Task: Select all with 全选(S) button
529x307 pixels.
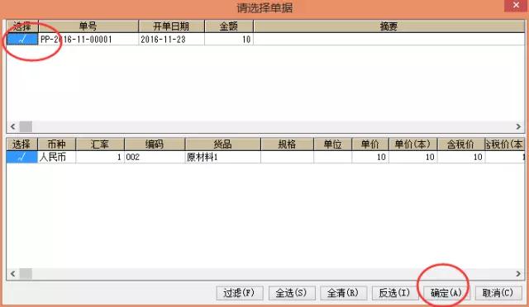Action: 292,293
